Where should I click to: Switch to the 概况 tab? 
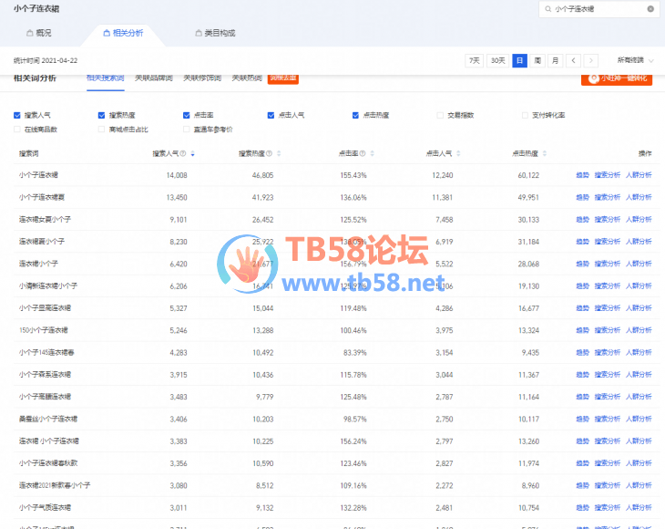coord(39,33)
